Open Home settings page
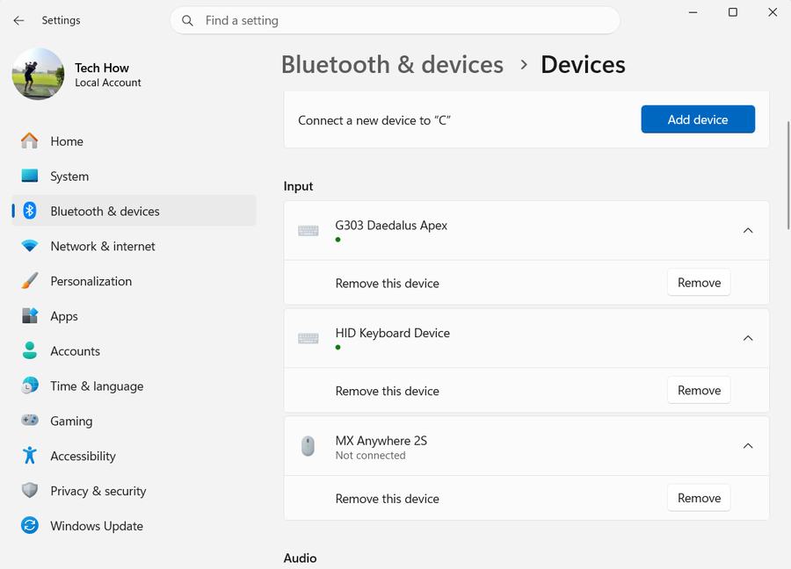791x569 pixels. (x=134, y=141)
